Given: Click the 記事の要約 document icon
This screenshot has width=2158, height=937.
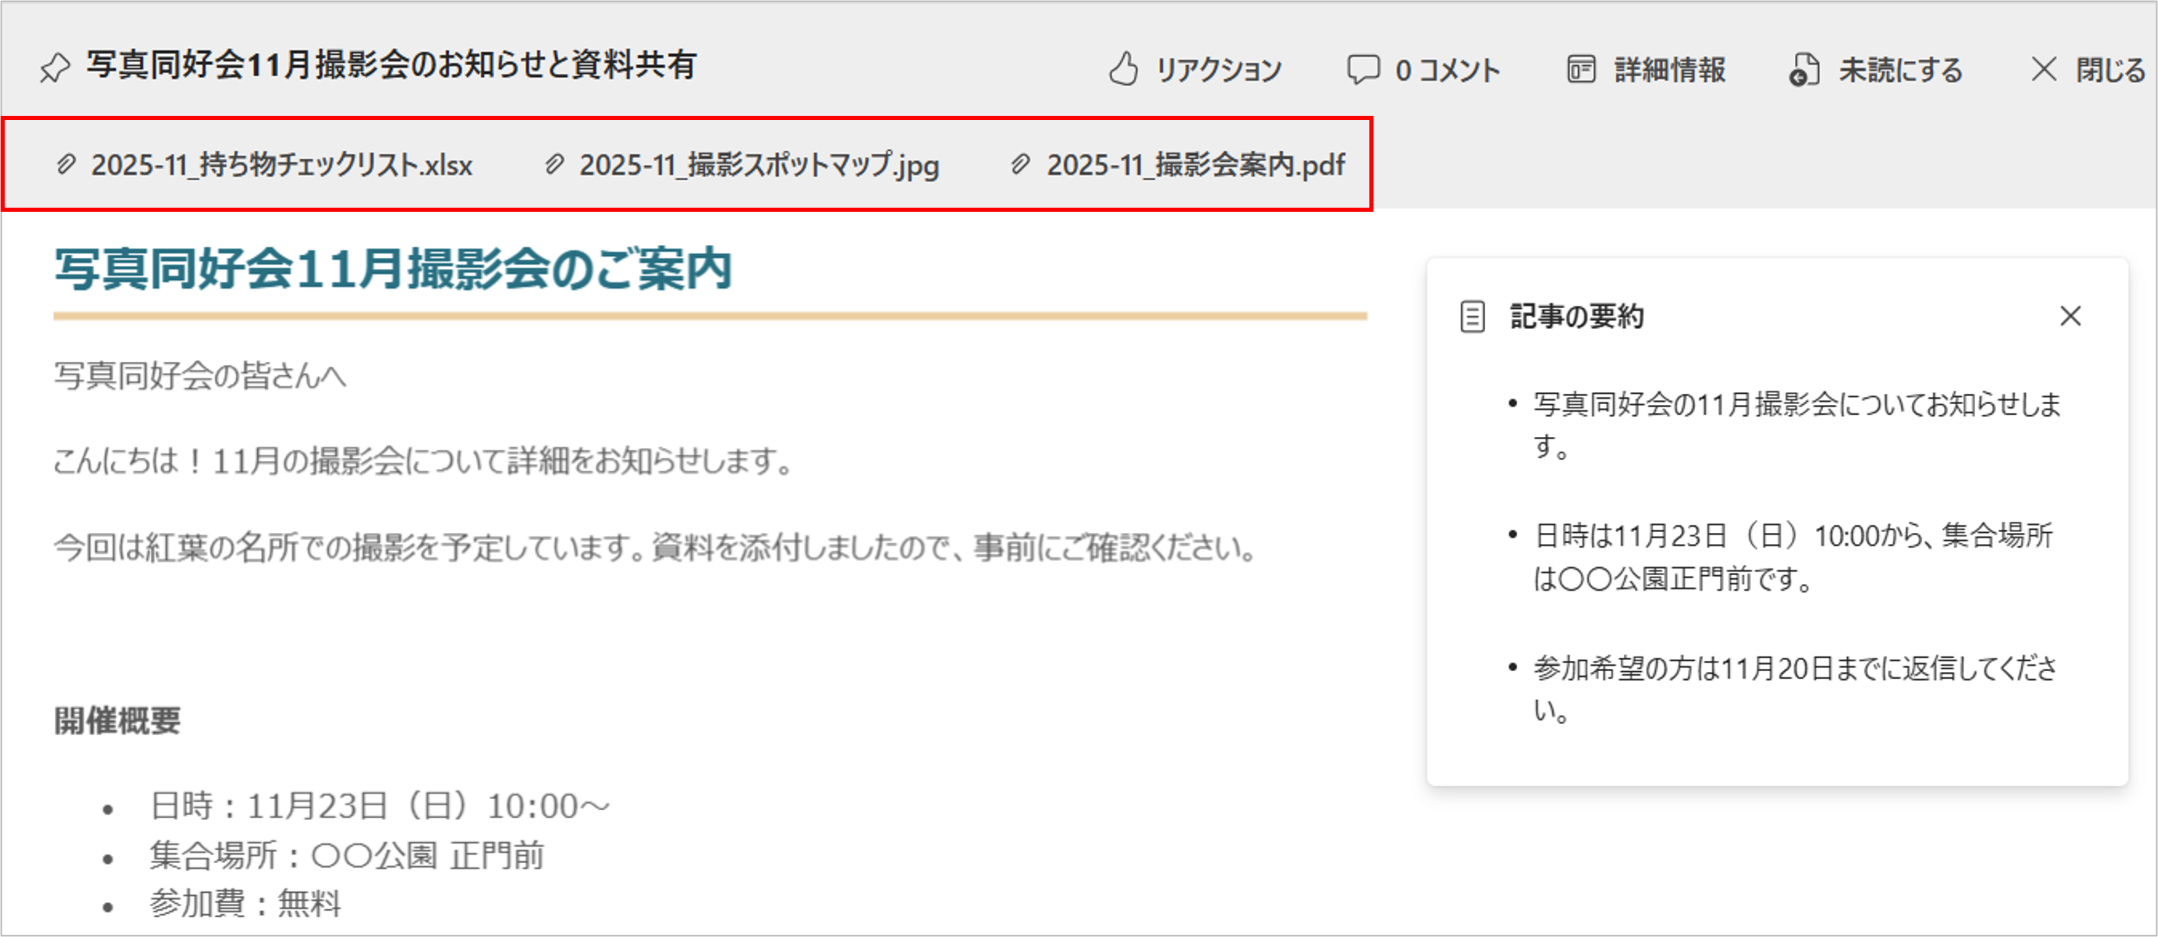Looking at the screenshot, I should (1472, 318).
